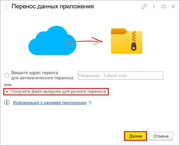This screenshot has height=146, width=180.
Task: Click the zip folder archive image
Action: coord(127,41)
